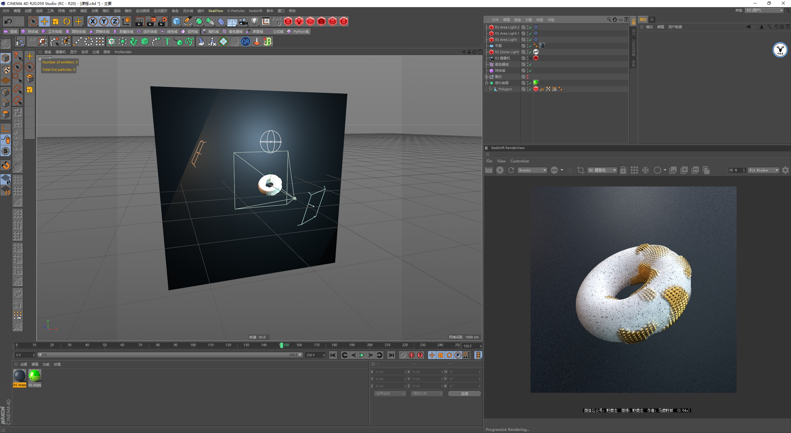Open the RealFlow menu
Viewport: 791px width, 433px height.
216,11
